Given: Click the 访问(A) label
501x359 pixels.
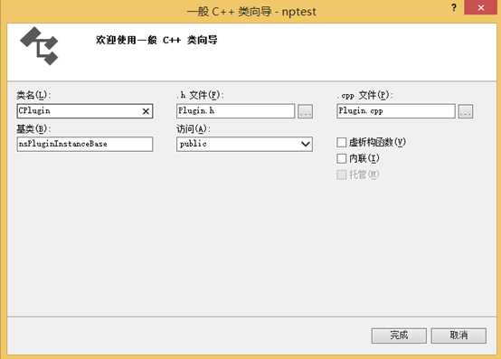Looking at the screenshot, I should tap(194, 128).
